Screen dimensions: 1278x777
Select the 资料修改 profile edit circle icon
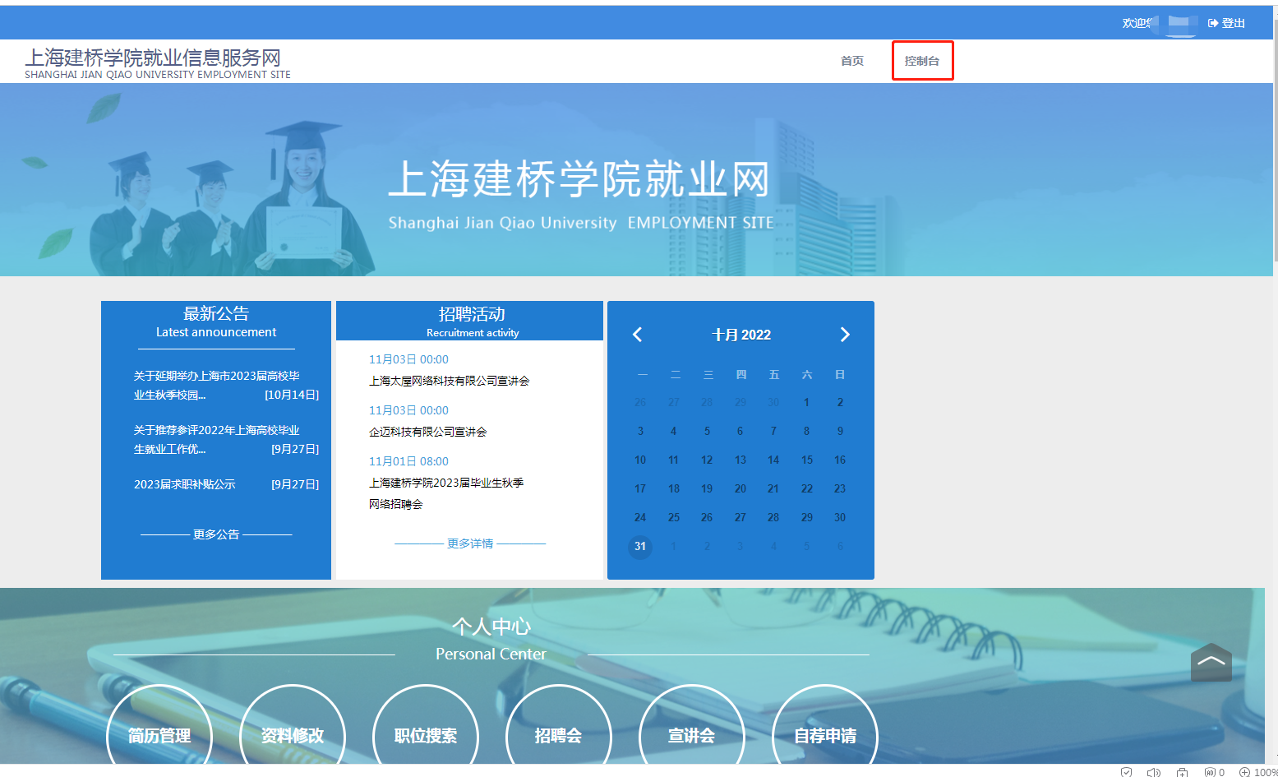coord(293,736)
